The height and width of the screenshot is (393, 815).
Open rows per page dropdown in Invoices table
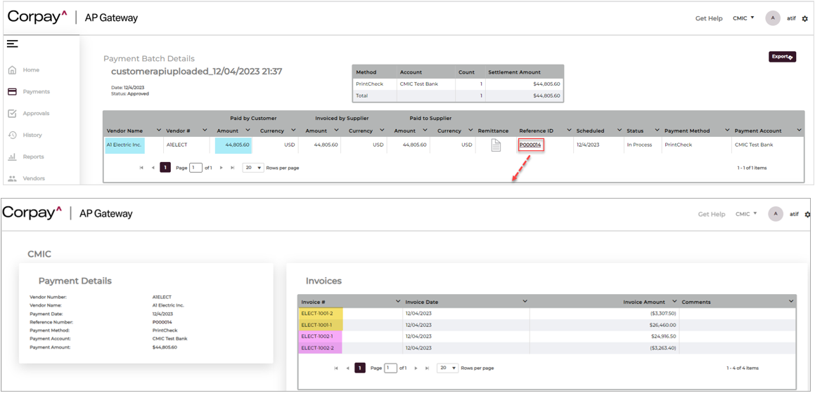click(447, 368)
